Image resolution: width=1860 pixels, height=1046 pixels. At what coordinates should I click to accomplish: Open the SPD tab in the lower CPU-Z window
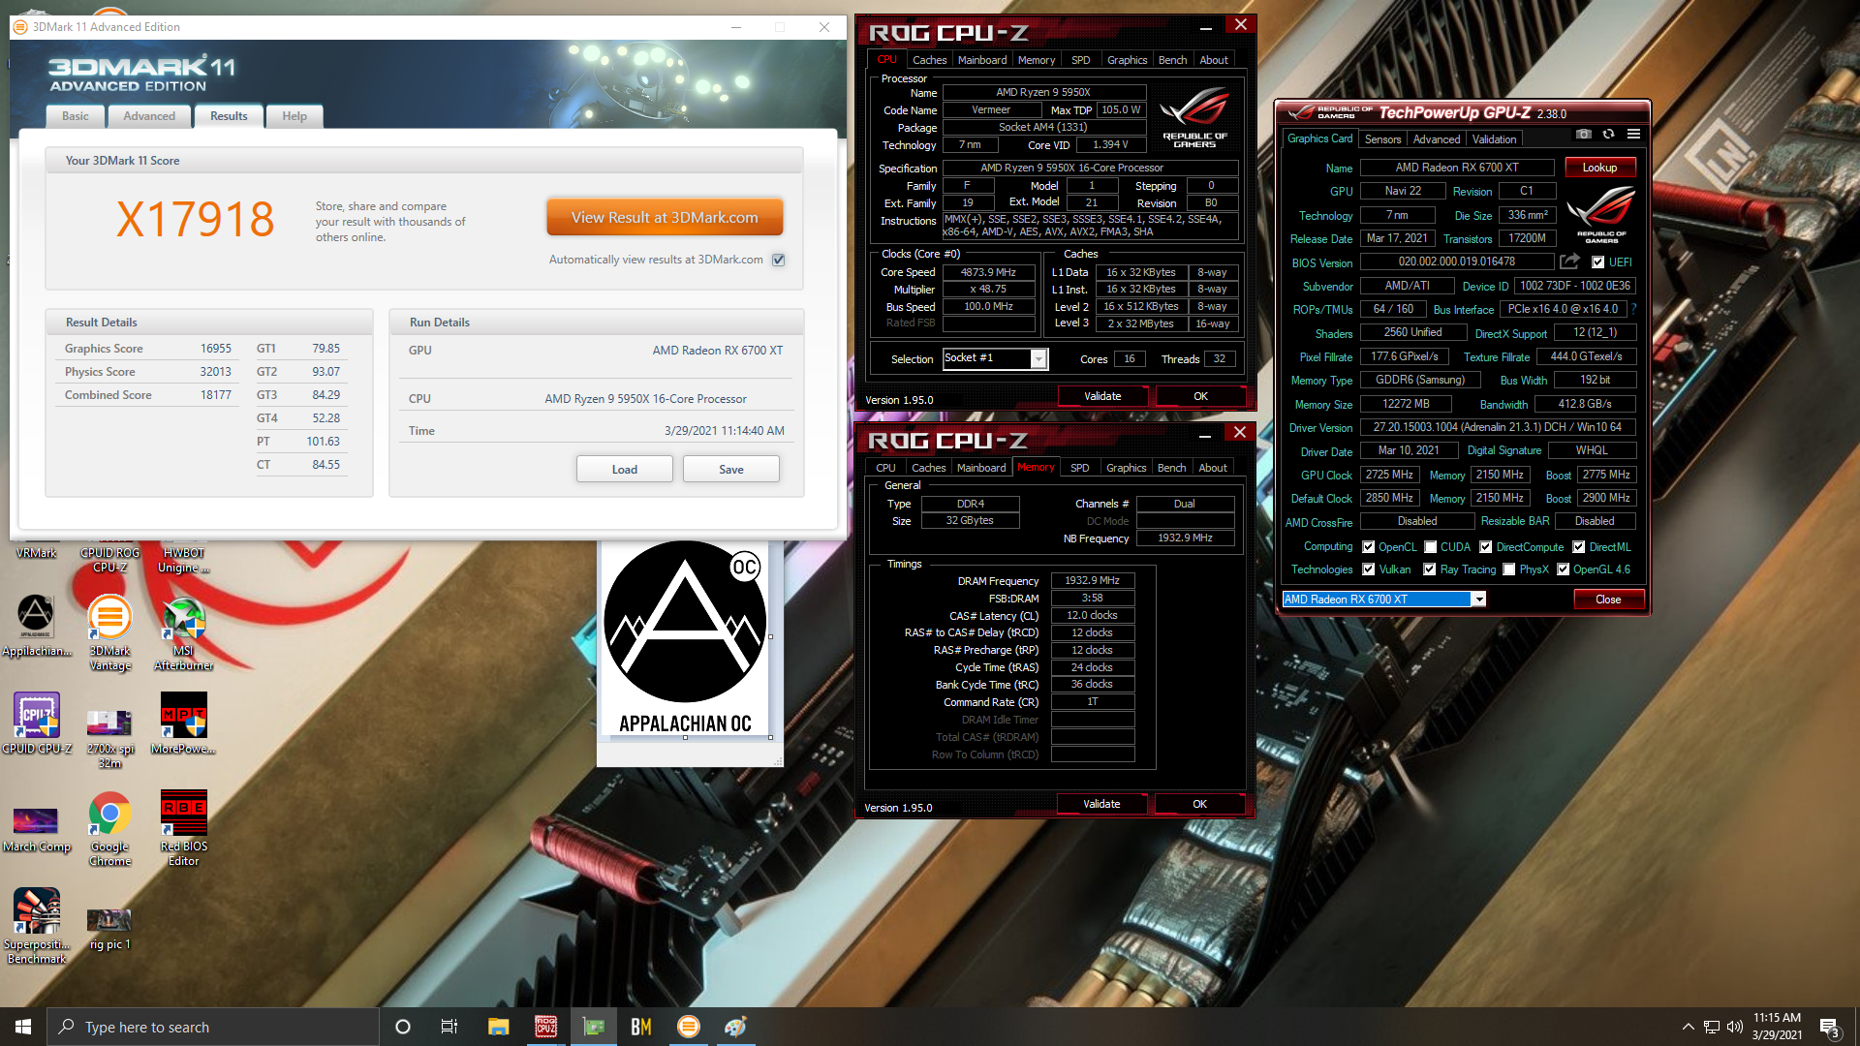tap(1079, 468)
